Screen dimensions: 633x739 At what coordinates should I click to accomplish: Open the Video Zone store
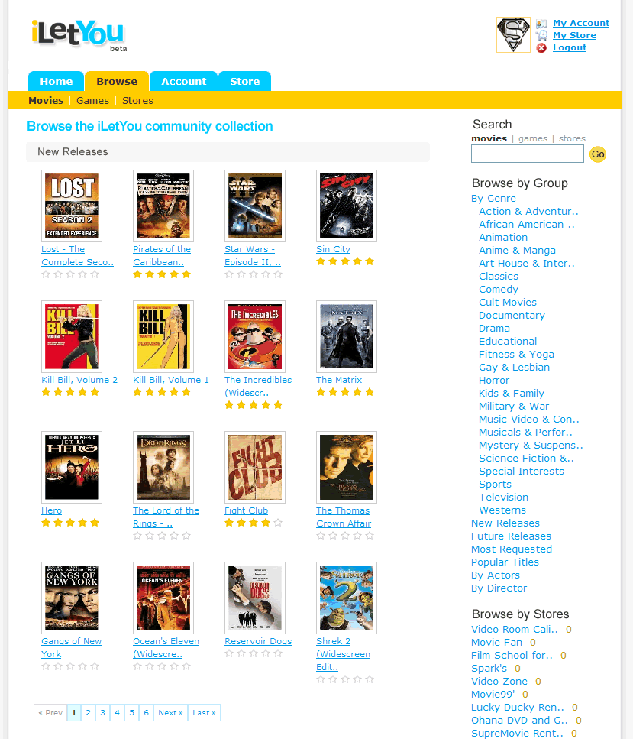499,682
